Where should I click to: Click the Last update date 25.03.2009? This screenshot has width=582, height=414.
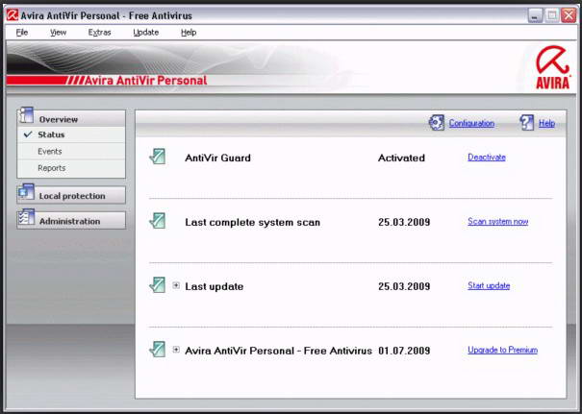point(404,286)
